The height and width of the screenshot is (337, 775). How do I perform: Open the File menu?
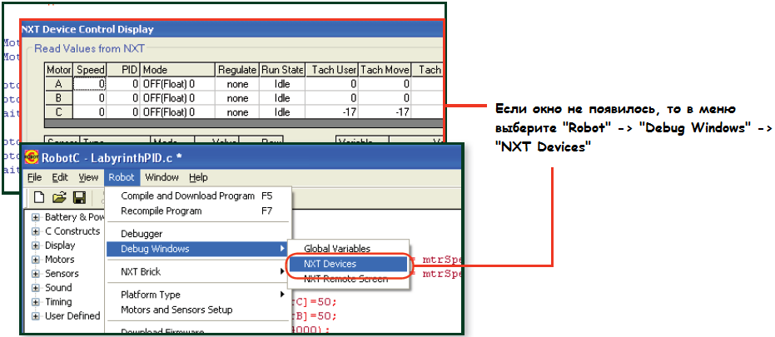pos(35,177)
